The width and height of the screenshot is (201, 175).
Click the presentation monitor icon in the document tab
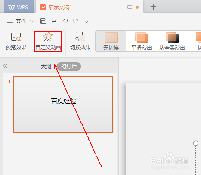point(130,7)
